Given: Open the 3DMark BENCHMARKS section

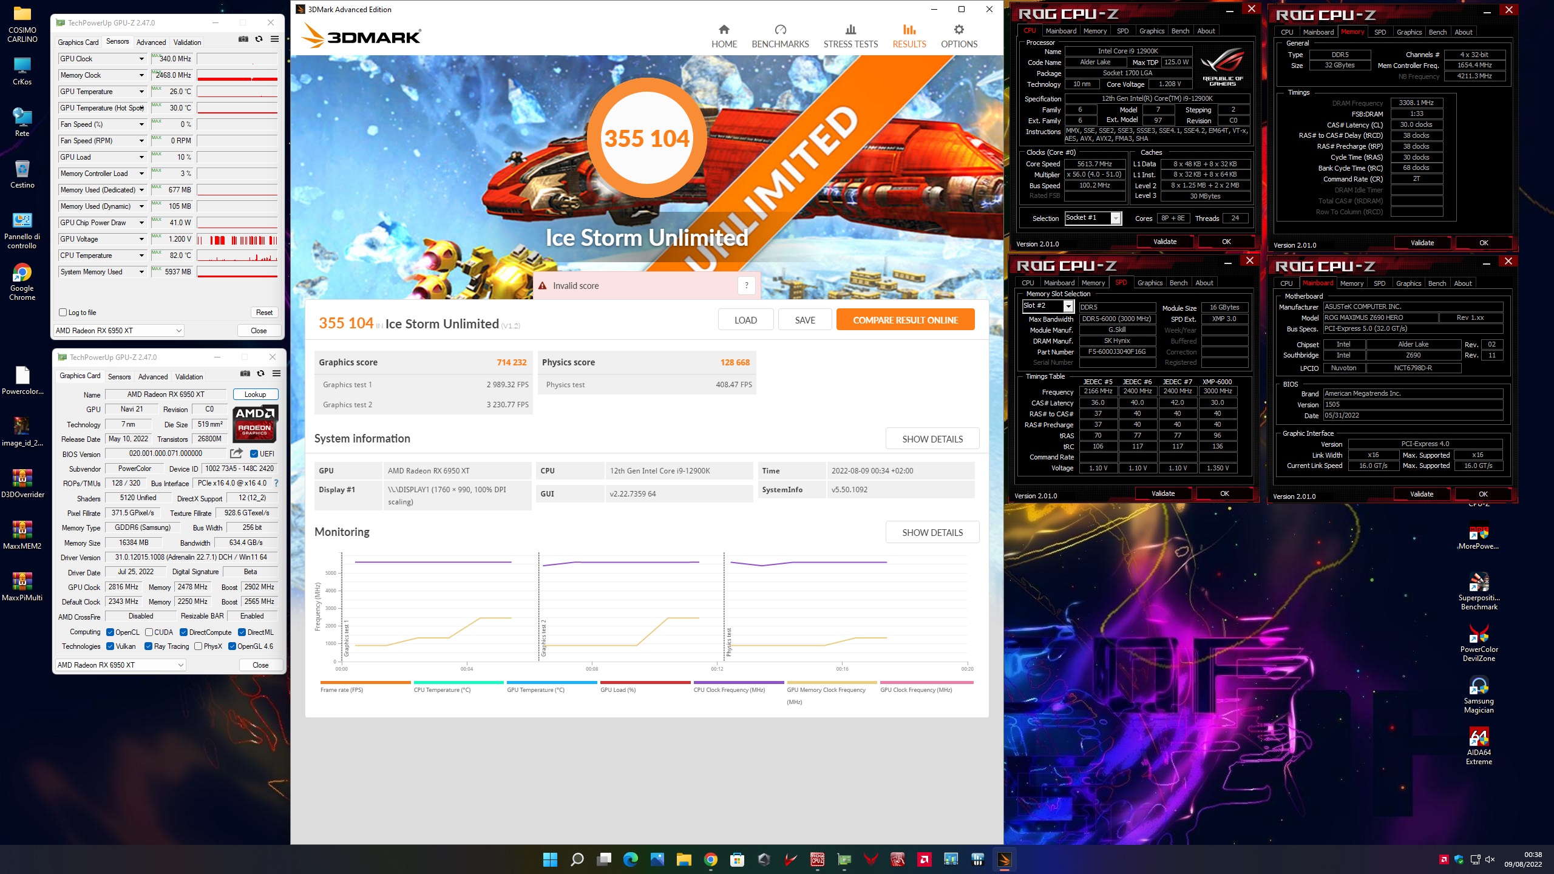Looking at the screenshot, I should [780, 36].
